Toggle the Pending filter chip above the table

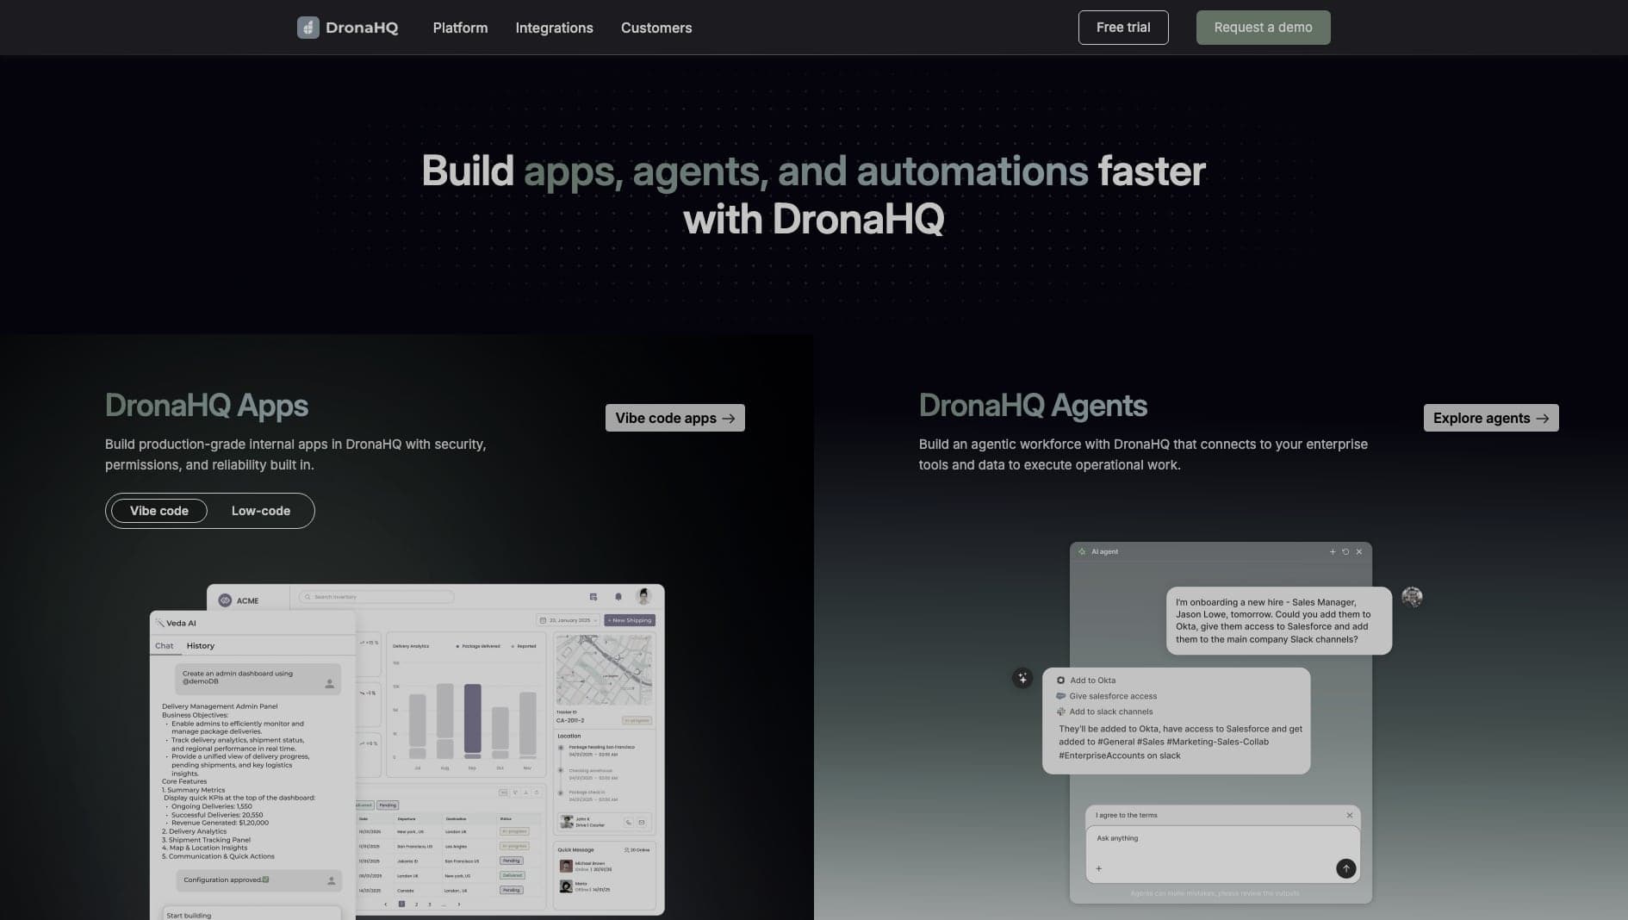coord(388,805)
